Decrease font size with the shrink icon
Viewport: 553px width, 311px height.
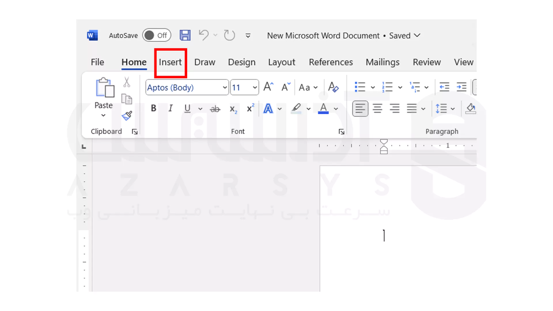[x=286, y=86]
